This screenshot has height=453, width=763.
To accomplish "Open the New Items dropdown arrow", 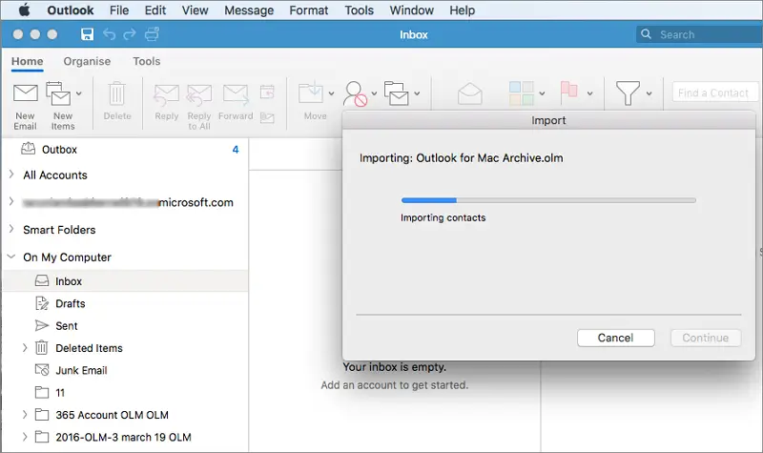I will [79, 93].
